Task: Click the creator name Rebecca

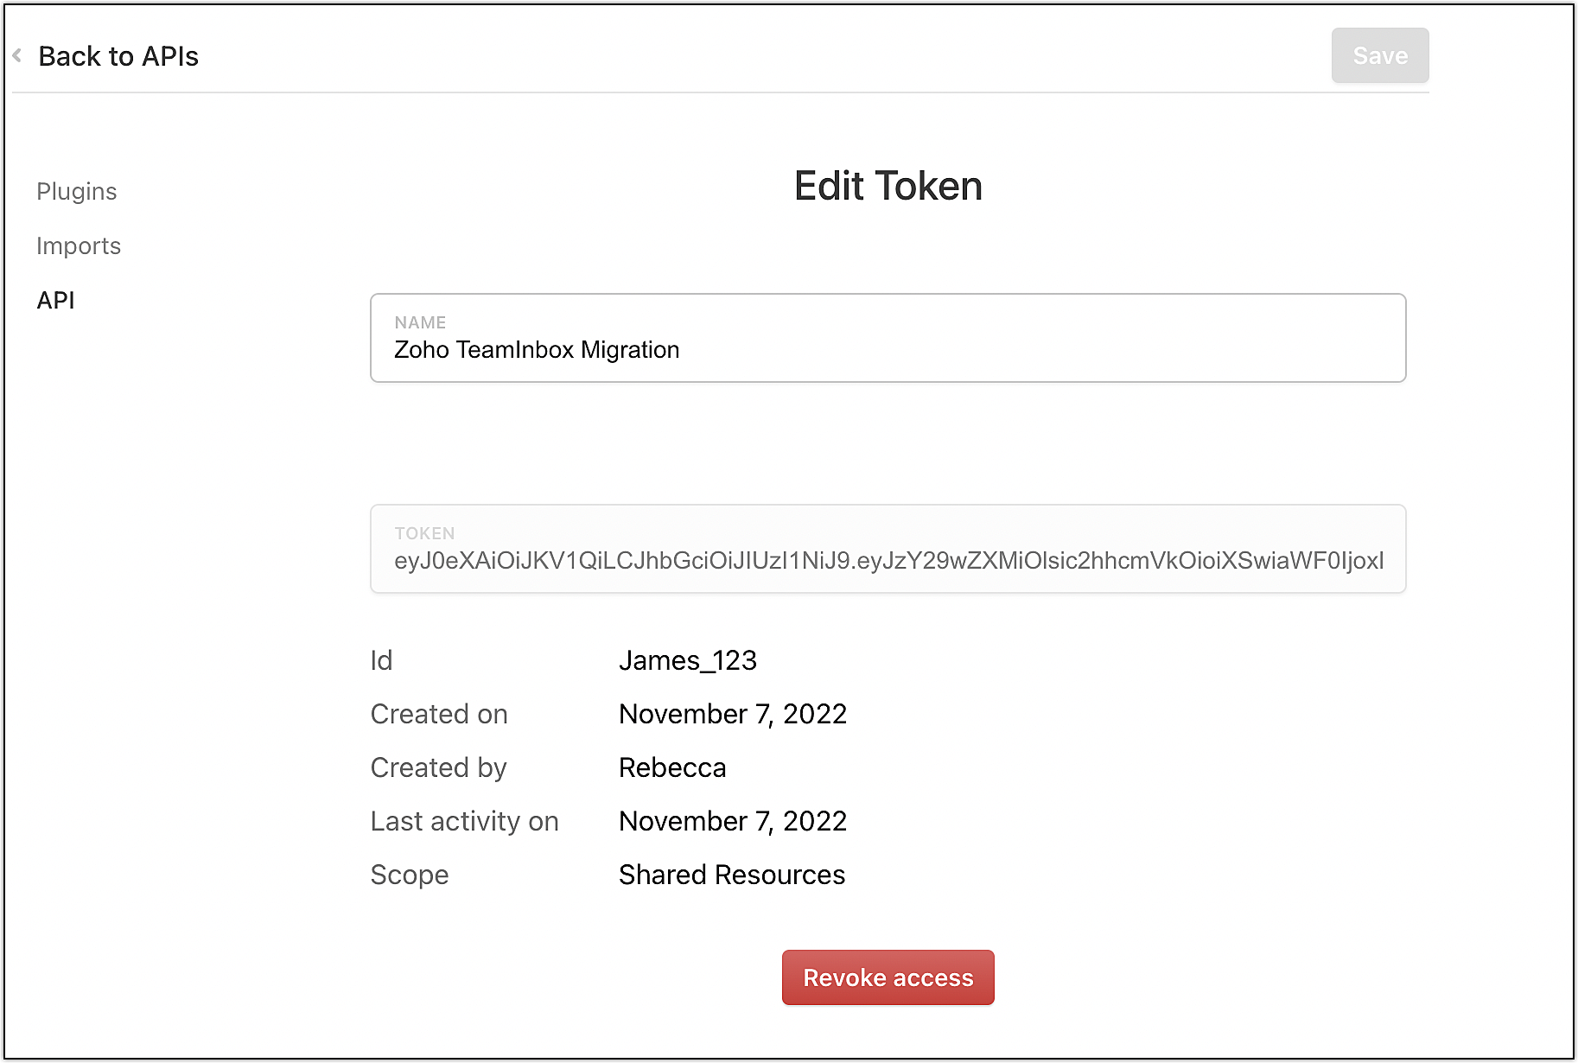Action: (672, 767)
